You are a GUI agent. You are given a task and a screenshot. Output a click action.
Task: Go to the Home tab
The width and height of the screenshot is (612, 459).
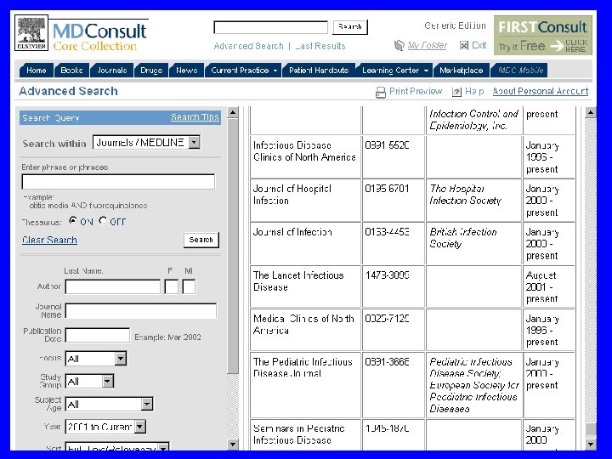point(37,71)
